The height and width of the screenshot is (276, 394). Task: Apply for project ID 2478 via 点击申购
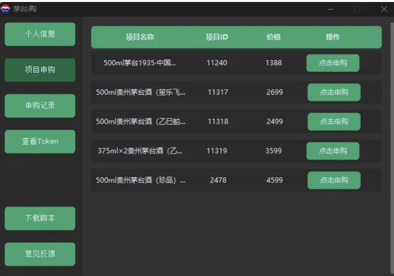[334, 180]
